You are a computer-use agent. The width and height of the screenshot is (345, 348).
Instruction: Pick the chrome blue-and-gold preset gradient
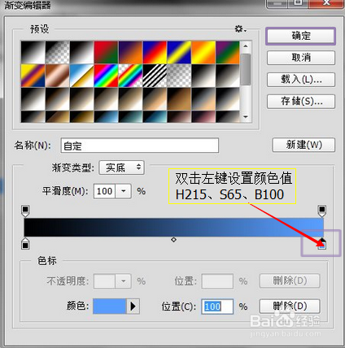pyautogui.click(x=81, y=76)
